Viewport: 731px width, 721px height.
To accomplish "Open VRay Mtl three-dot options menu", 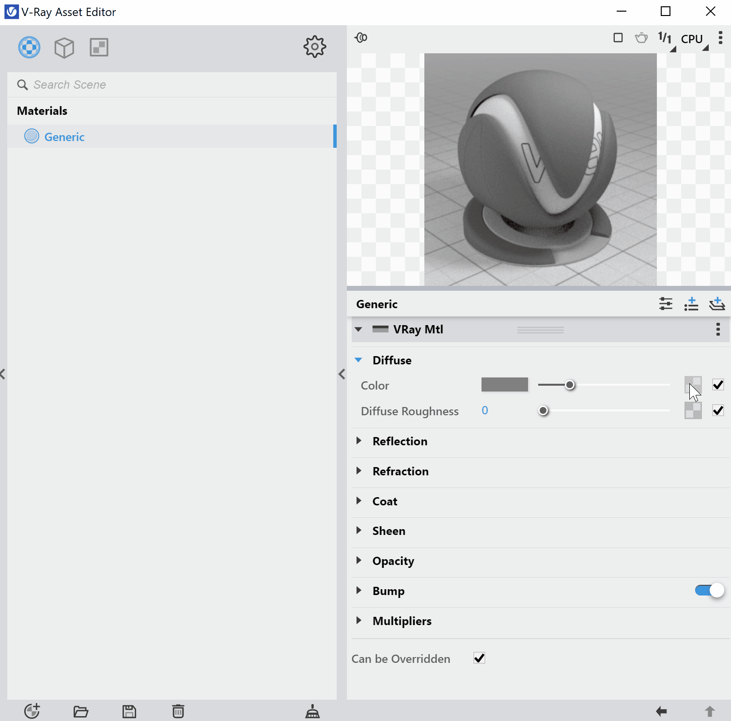I will tap(718, 329).
